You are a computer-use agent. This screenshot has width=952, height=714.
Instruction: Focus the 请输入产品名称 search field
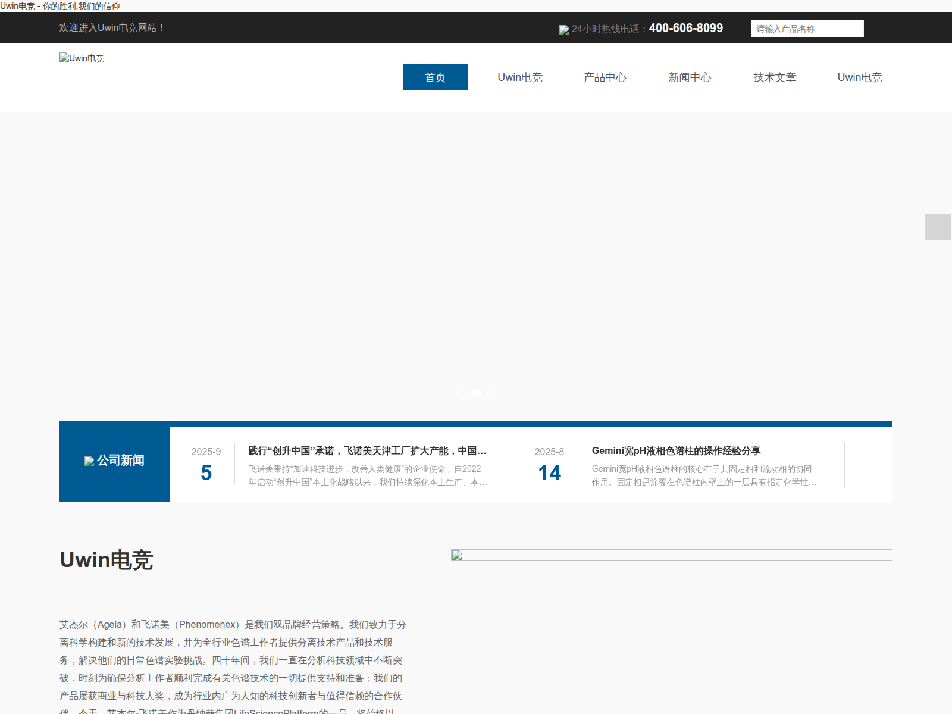tap(807, 29)
